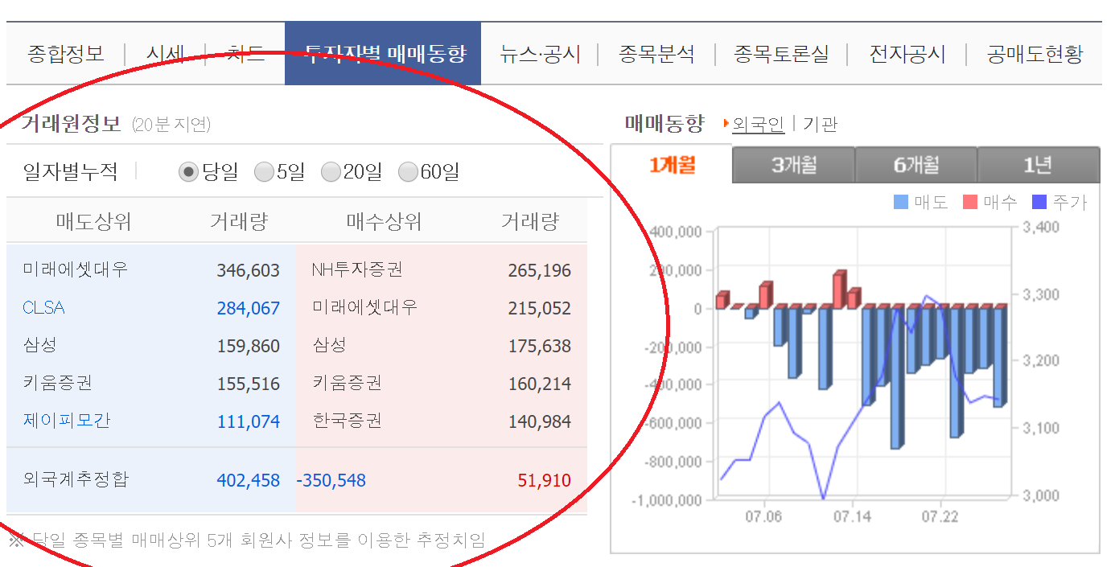Viewport: 1115px width, 567px height.
Task: Open the 종합정보 tab
Action: point(66,54)
